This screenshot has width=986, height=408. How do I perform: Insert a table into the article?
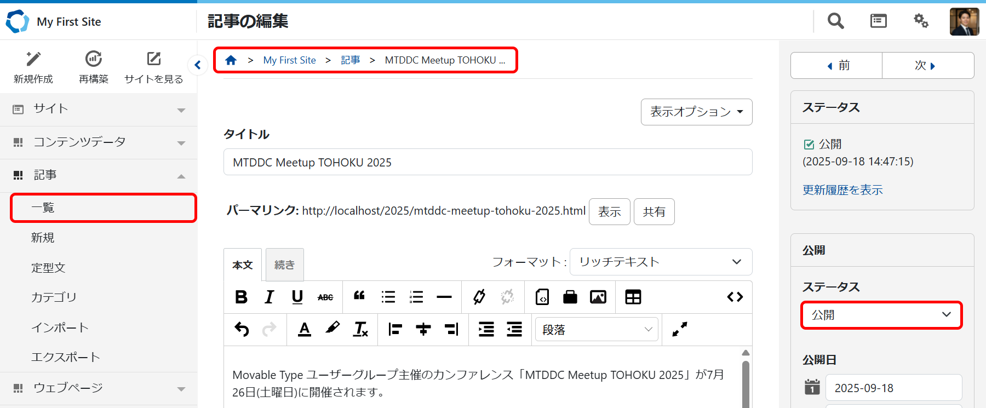click(x=633, y=297)
